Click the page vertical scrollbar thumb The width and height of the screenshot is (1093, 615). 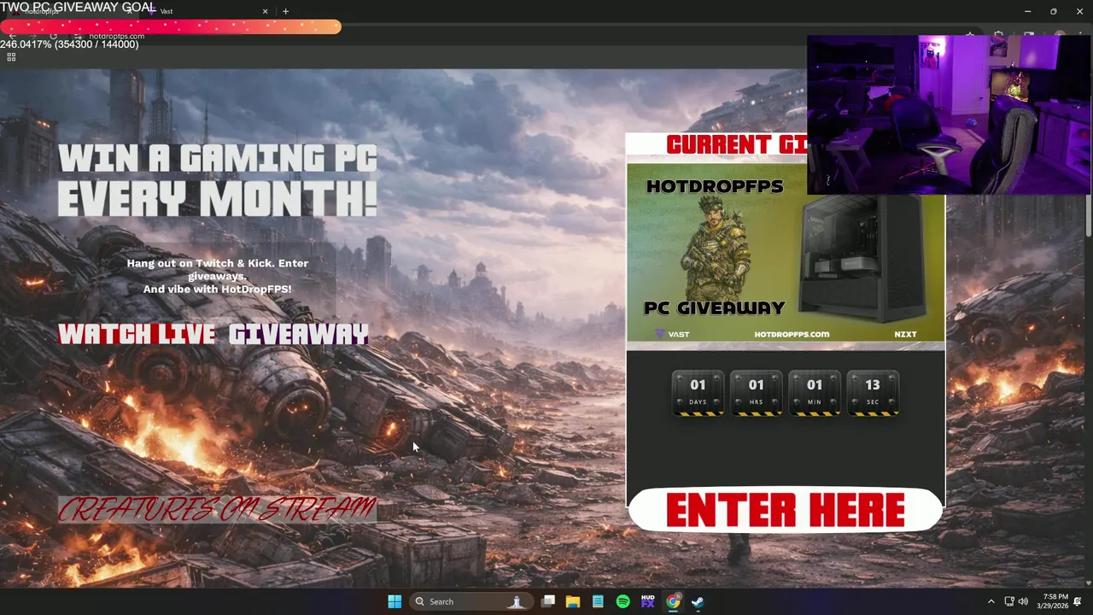[1088, 215]
